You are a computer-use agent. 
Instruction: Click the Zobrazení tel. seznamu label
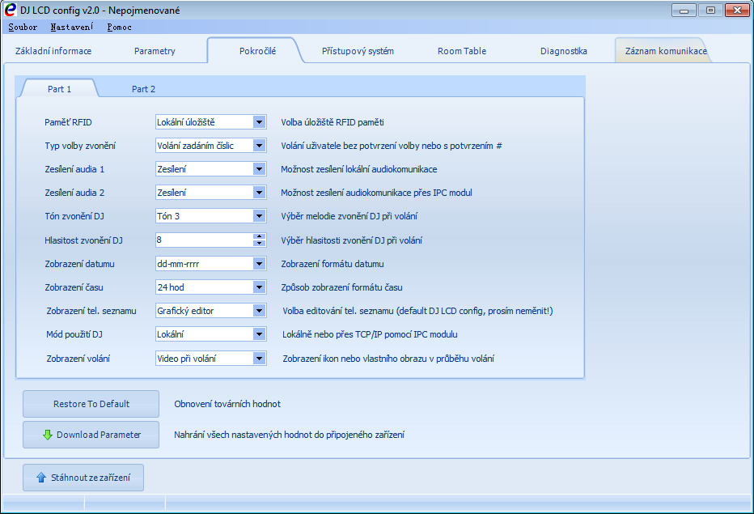[x=91, y=311]
